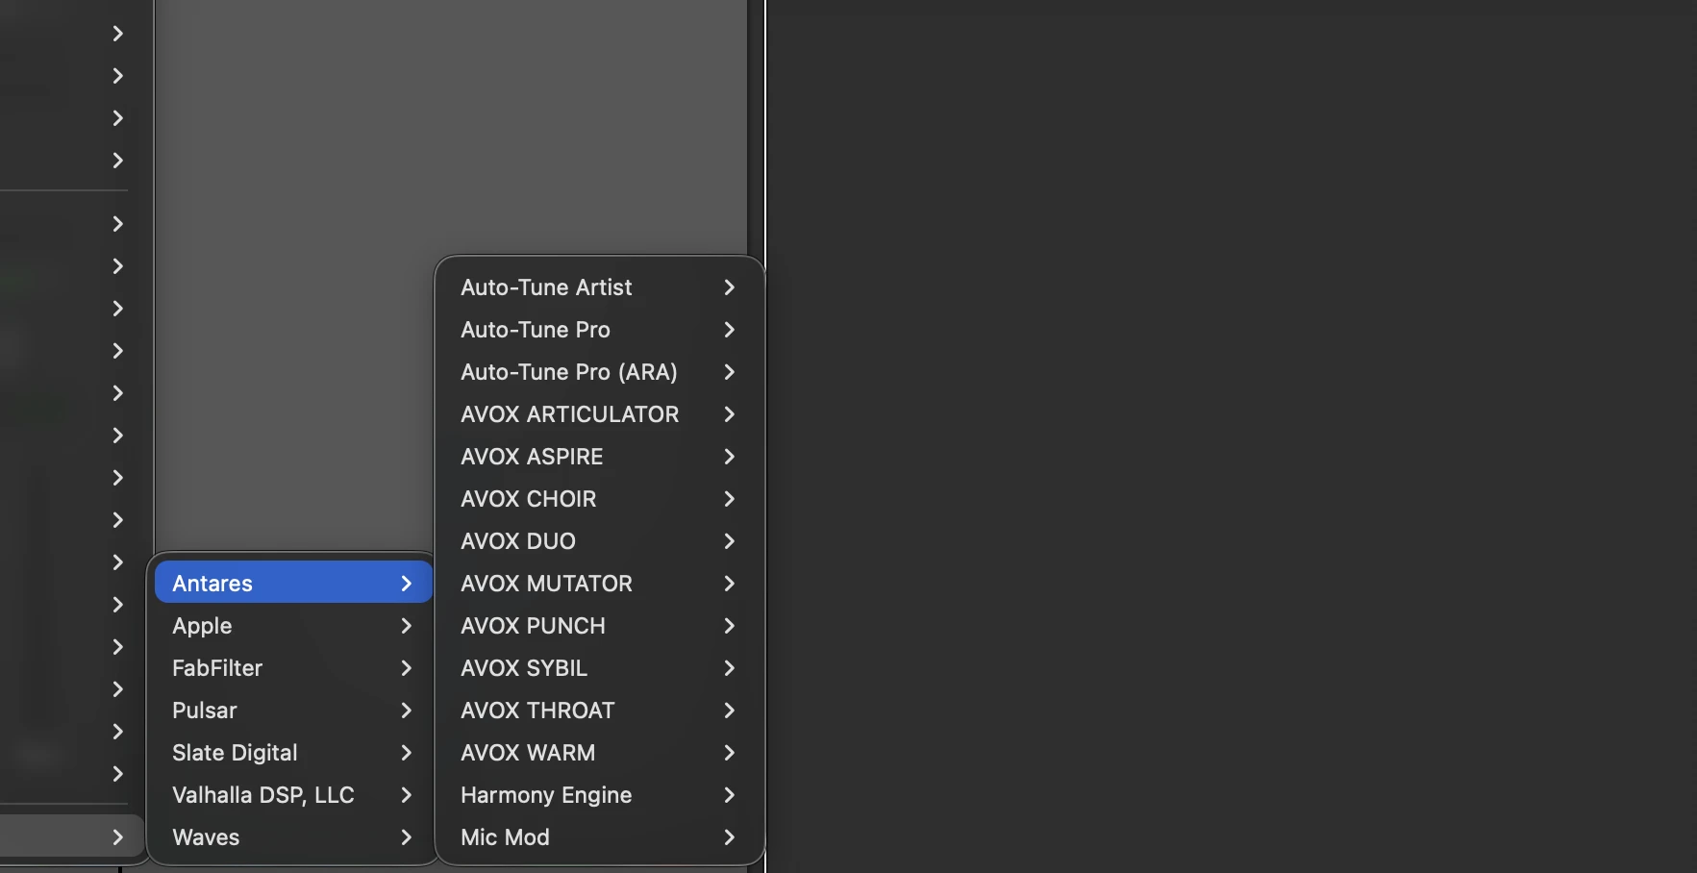Open AVOX PUNCH menu item
Screen dimensions: 1697x873
(599, 626)
